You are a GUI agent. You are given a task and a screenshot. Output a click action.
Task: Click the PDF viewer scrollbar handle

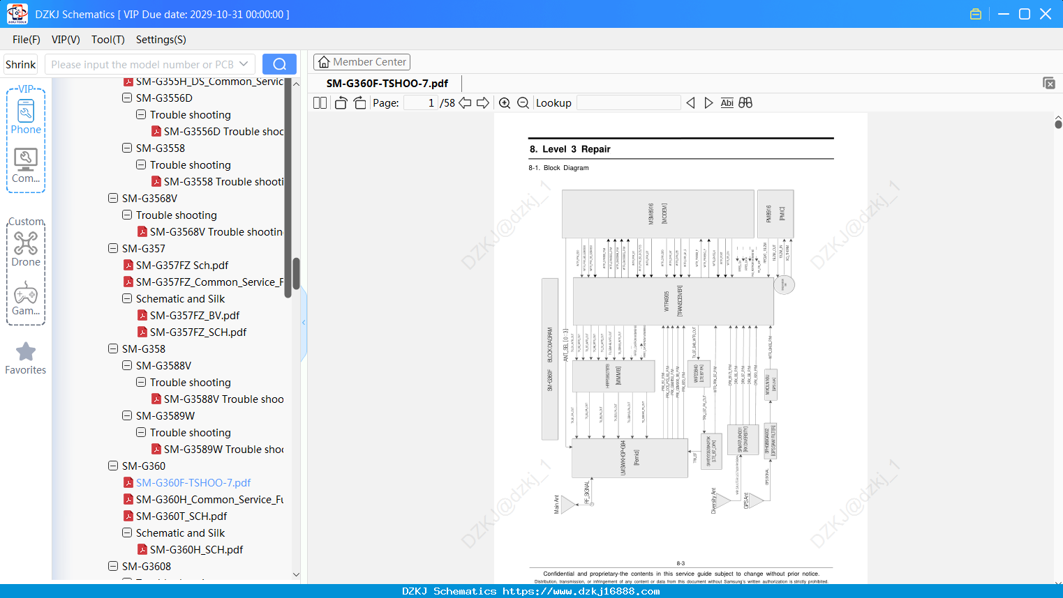click(1058, 124)
